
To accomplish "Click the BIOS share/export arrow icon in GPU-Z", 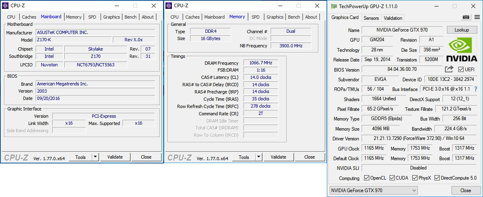I will click(x=449, y=69).
